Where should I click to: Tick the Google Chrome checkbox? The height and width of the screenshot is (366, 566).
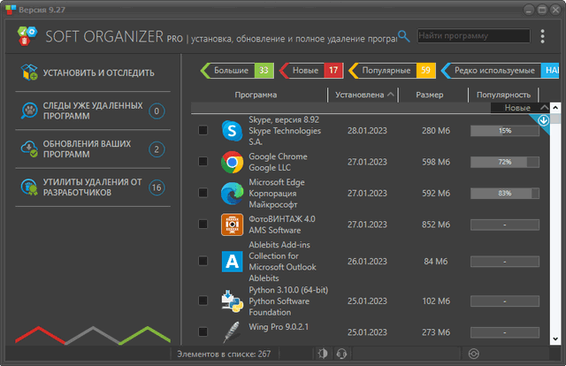coord(203,163)
